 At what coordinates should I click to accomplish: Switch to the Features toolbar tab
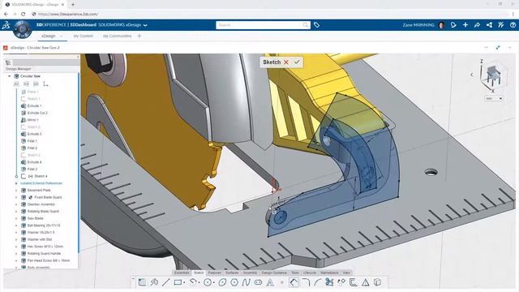(214, 273)
